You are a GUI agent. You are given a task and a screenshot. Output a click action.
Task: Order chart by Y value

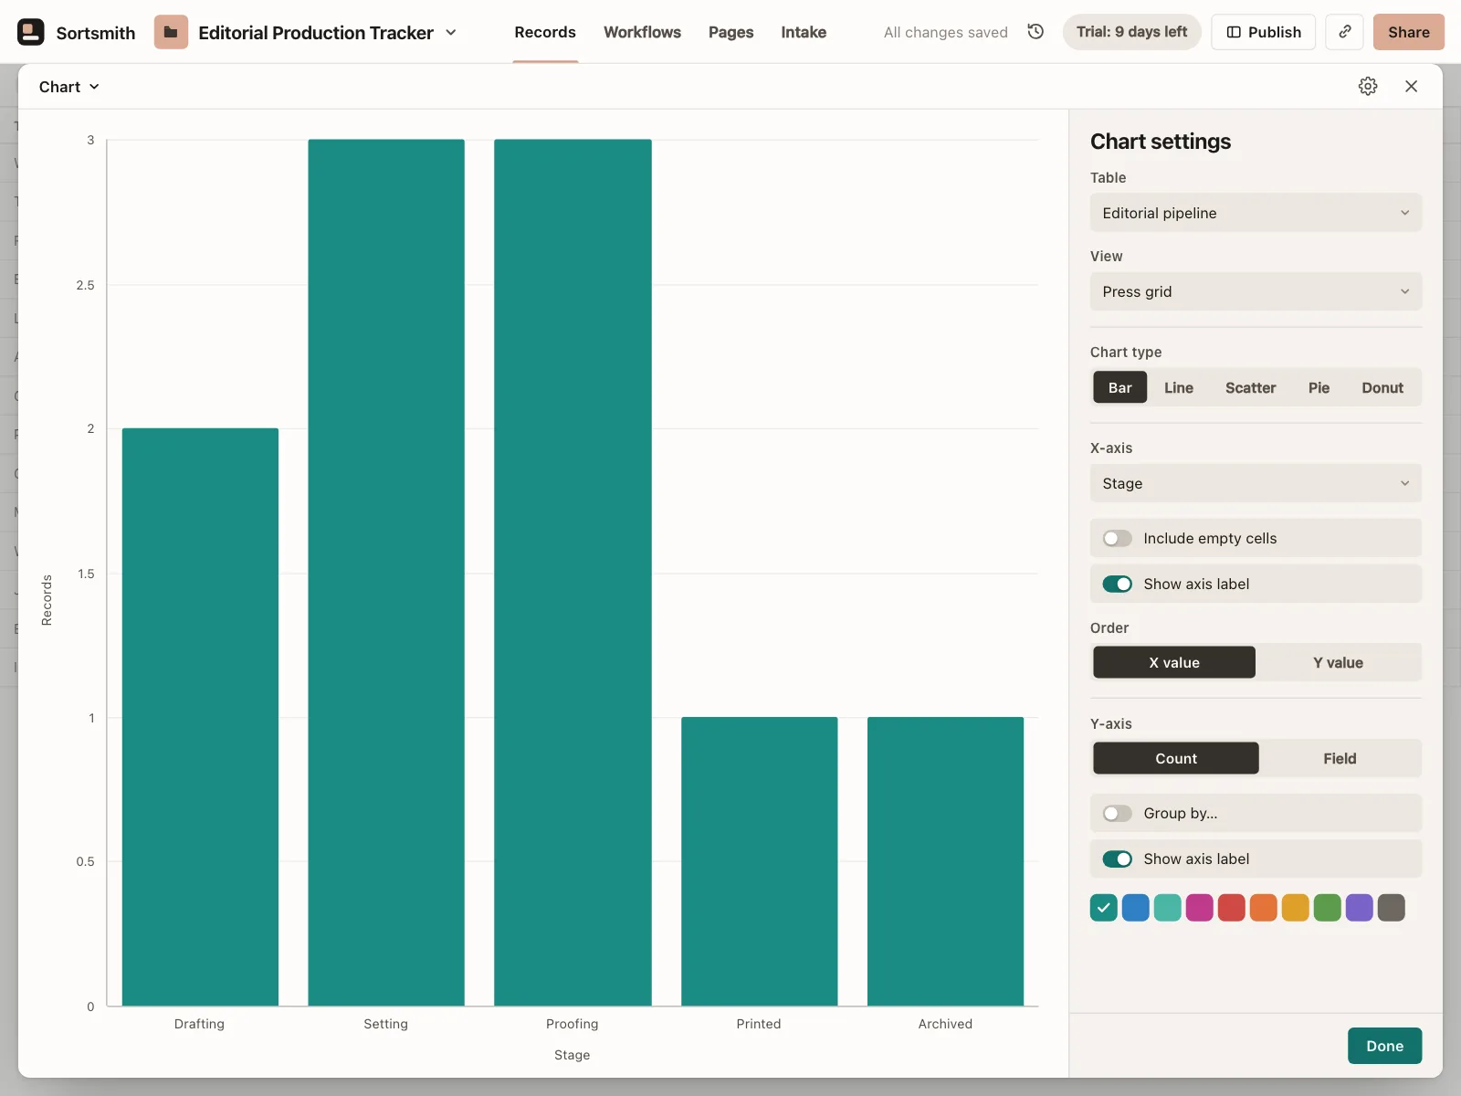click(1339, 663)
